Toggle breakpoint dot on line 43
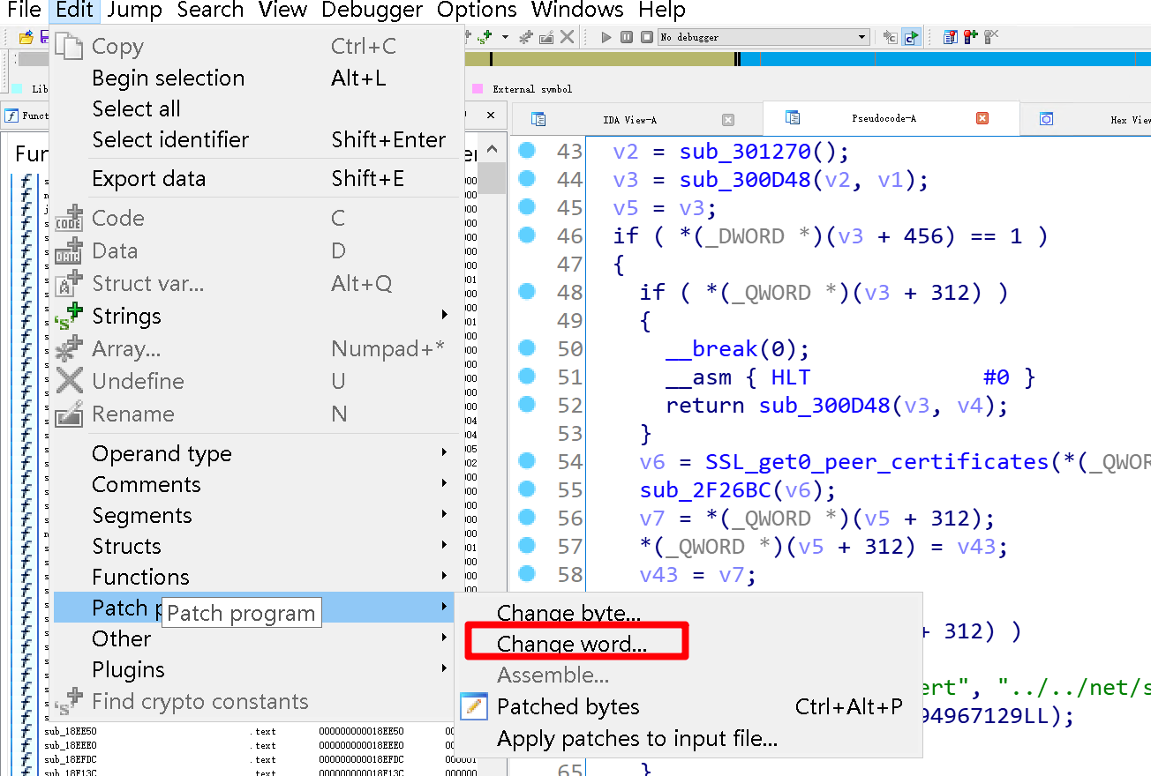Image resolution: width=1151 pixels, height=776 pixels. pyautogui.click(x=527, y=151)
